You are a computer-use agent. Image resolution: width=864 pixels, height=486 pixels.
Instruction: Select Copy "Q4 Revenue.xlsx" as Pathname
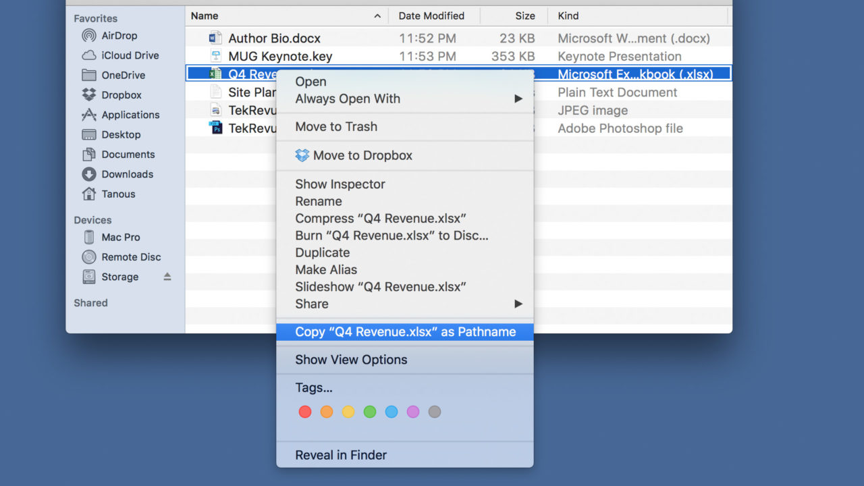(x=405, y=331)
